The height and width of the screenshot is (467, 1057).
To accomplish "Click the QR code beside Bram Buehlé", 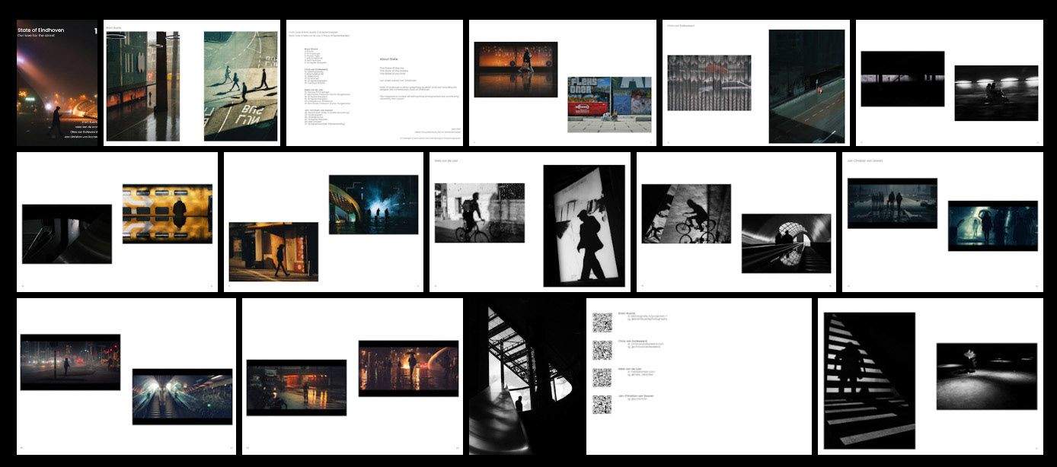I will [602, 322].
